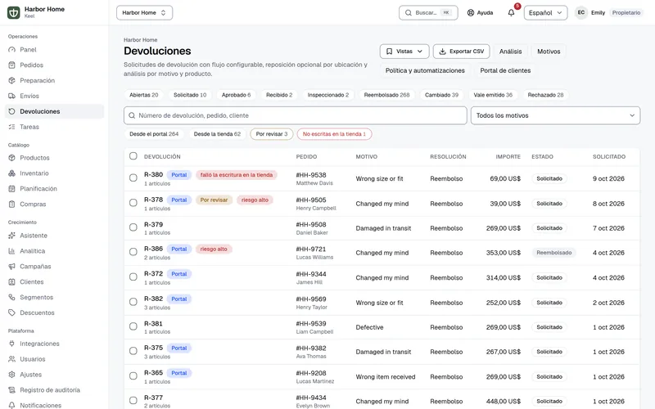Apply the No escritas en la tienda 1 filter chip
655x409 pixels.
point(334,134)
